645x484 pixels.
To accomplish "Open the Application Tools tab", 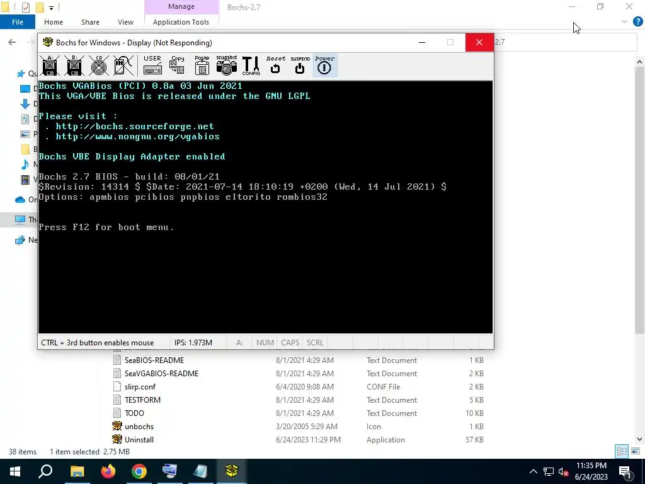I will (x=181, y=22).
